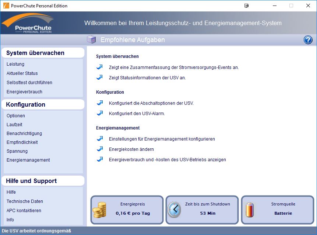Image resolution: width=317 pixels, height=235 pixels.
Task: Close the PowerChute Personal Edition window
Action: [x=308, y=6]
